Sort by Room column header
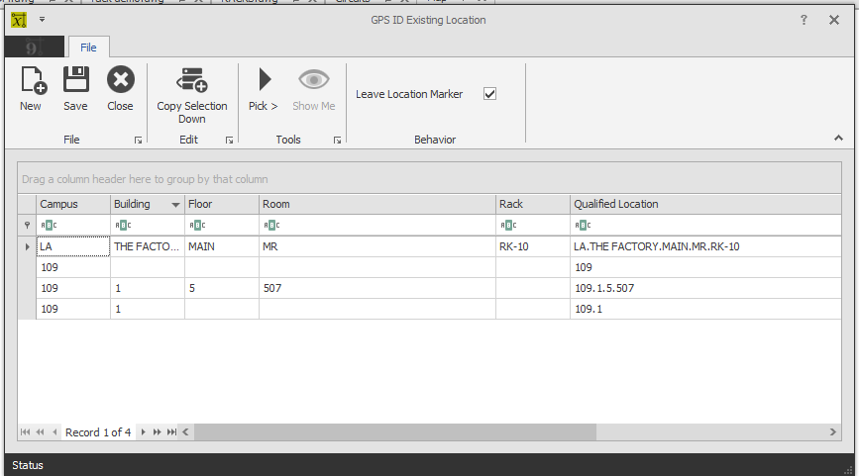The width and height of the screenshot is (859, 476). point(377,204)
